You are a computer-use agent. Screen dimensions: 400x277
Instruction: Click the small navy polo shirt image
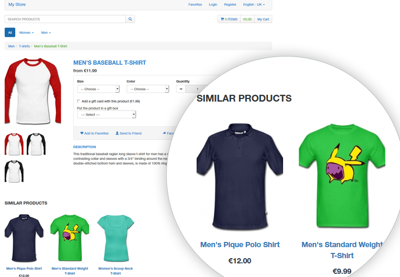(x=24, y=238)
